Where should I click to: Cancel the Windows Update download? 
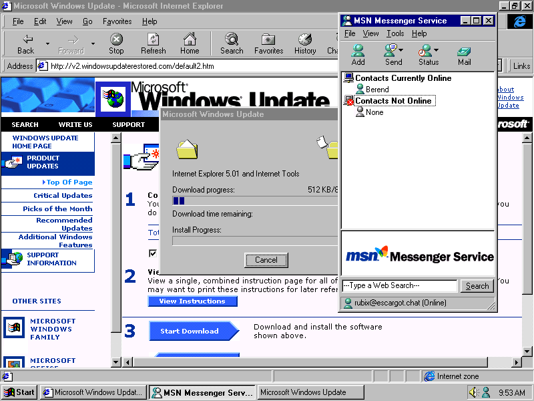point(266,260)
